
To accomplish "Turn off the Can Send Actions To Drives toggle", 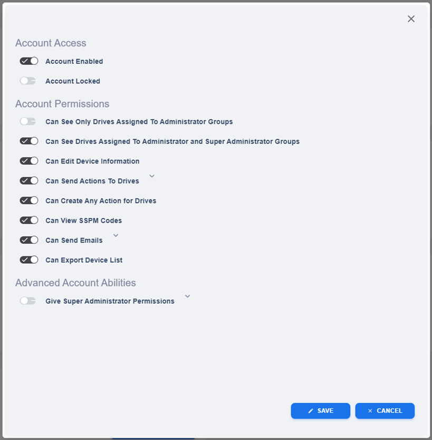I will pos(29,181).
